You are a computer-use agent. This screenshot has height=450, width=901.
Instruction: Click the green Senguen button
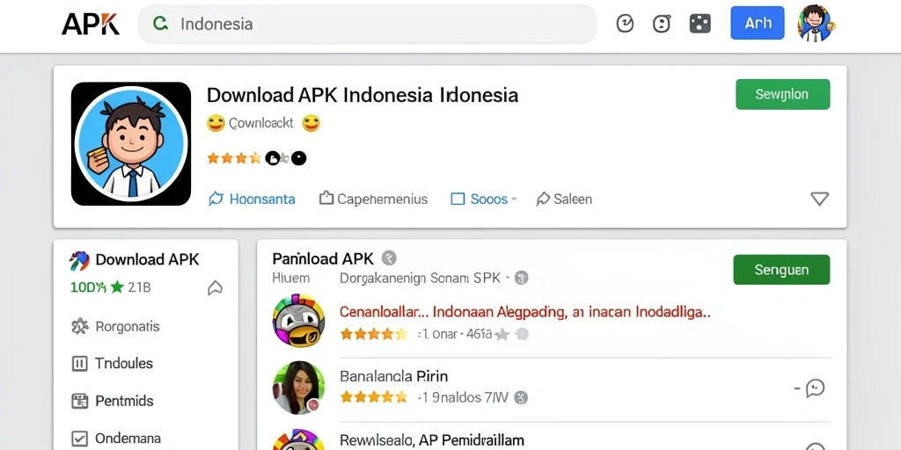[x=781, y=270]
